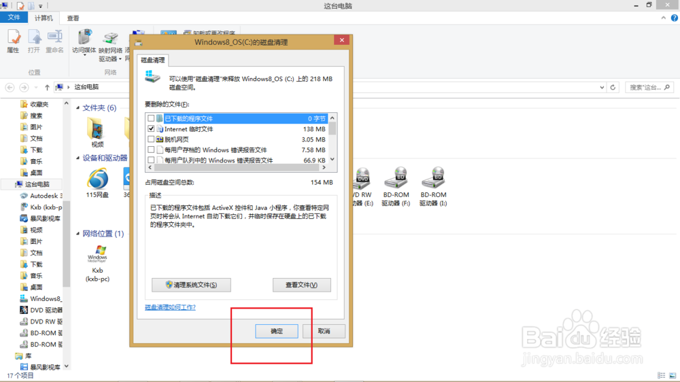Select the BD-ROM 驱动器 (I:) drive icon
The image size is (680, 382).
coord(433,187)
